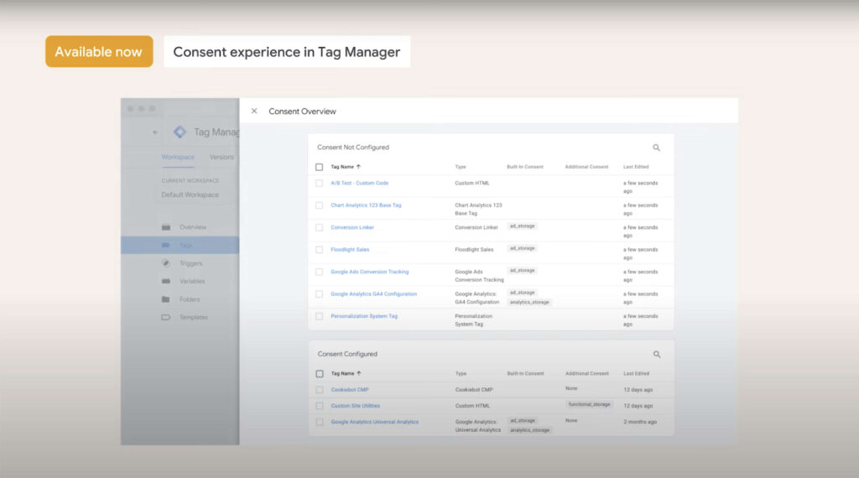The width and height of the screenshot is (859, 478).
Task: Click Built-In Consent header in Consent Not Configured
Action: click(525, 166)
